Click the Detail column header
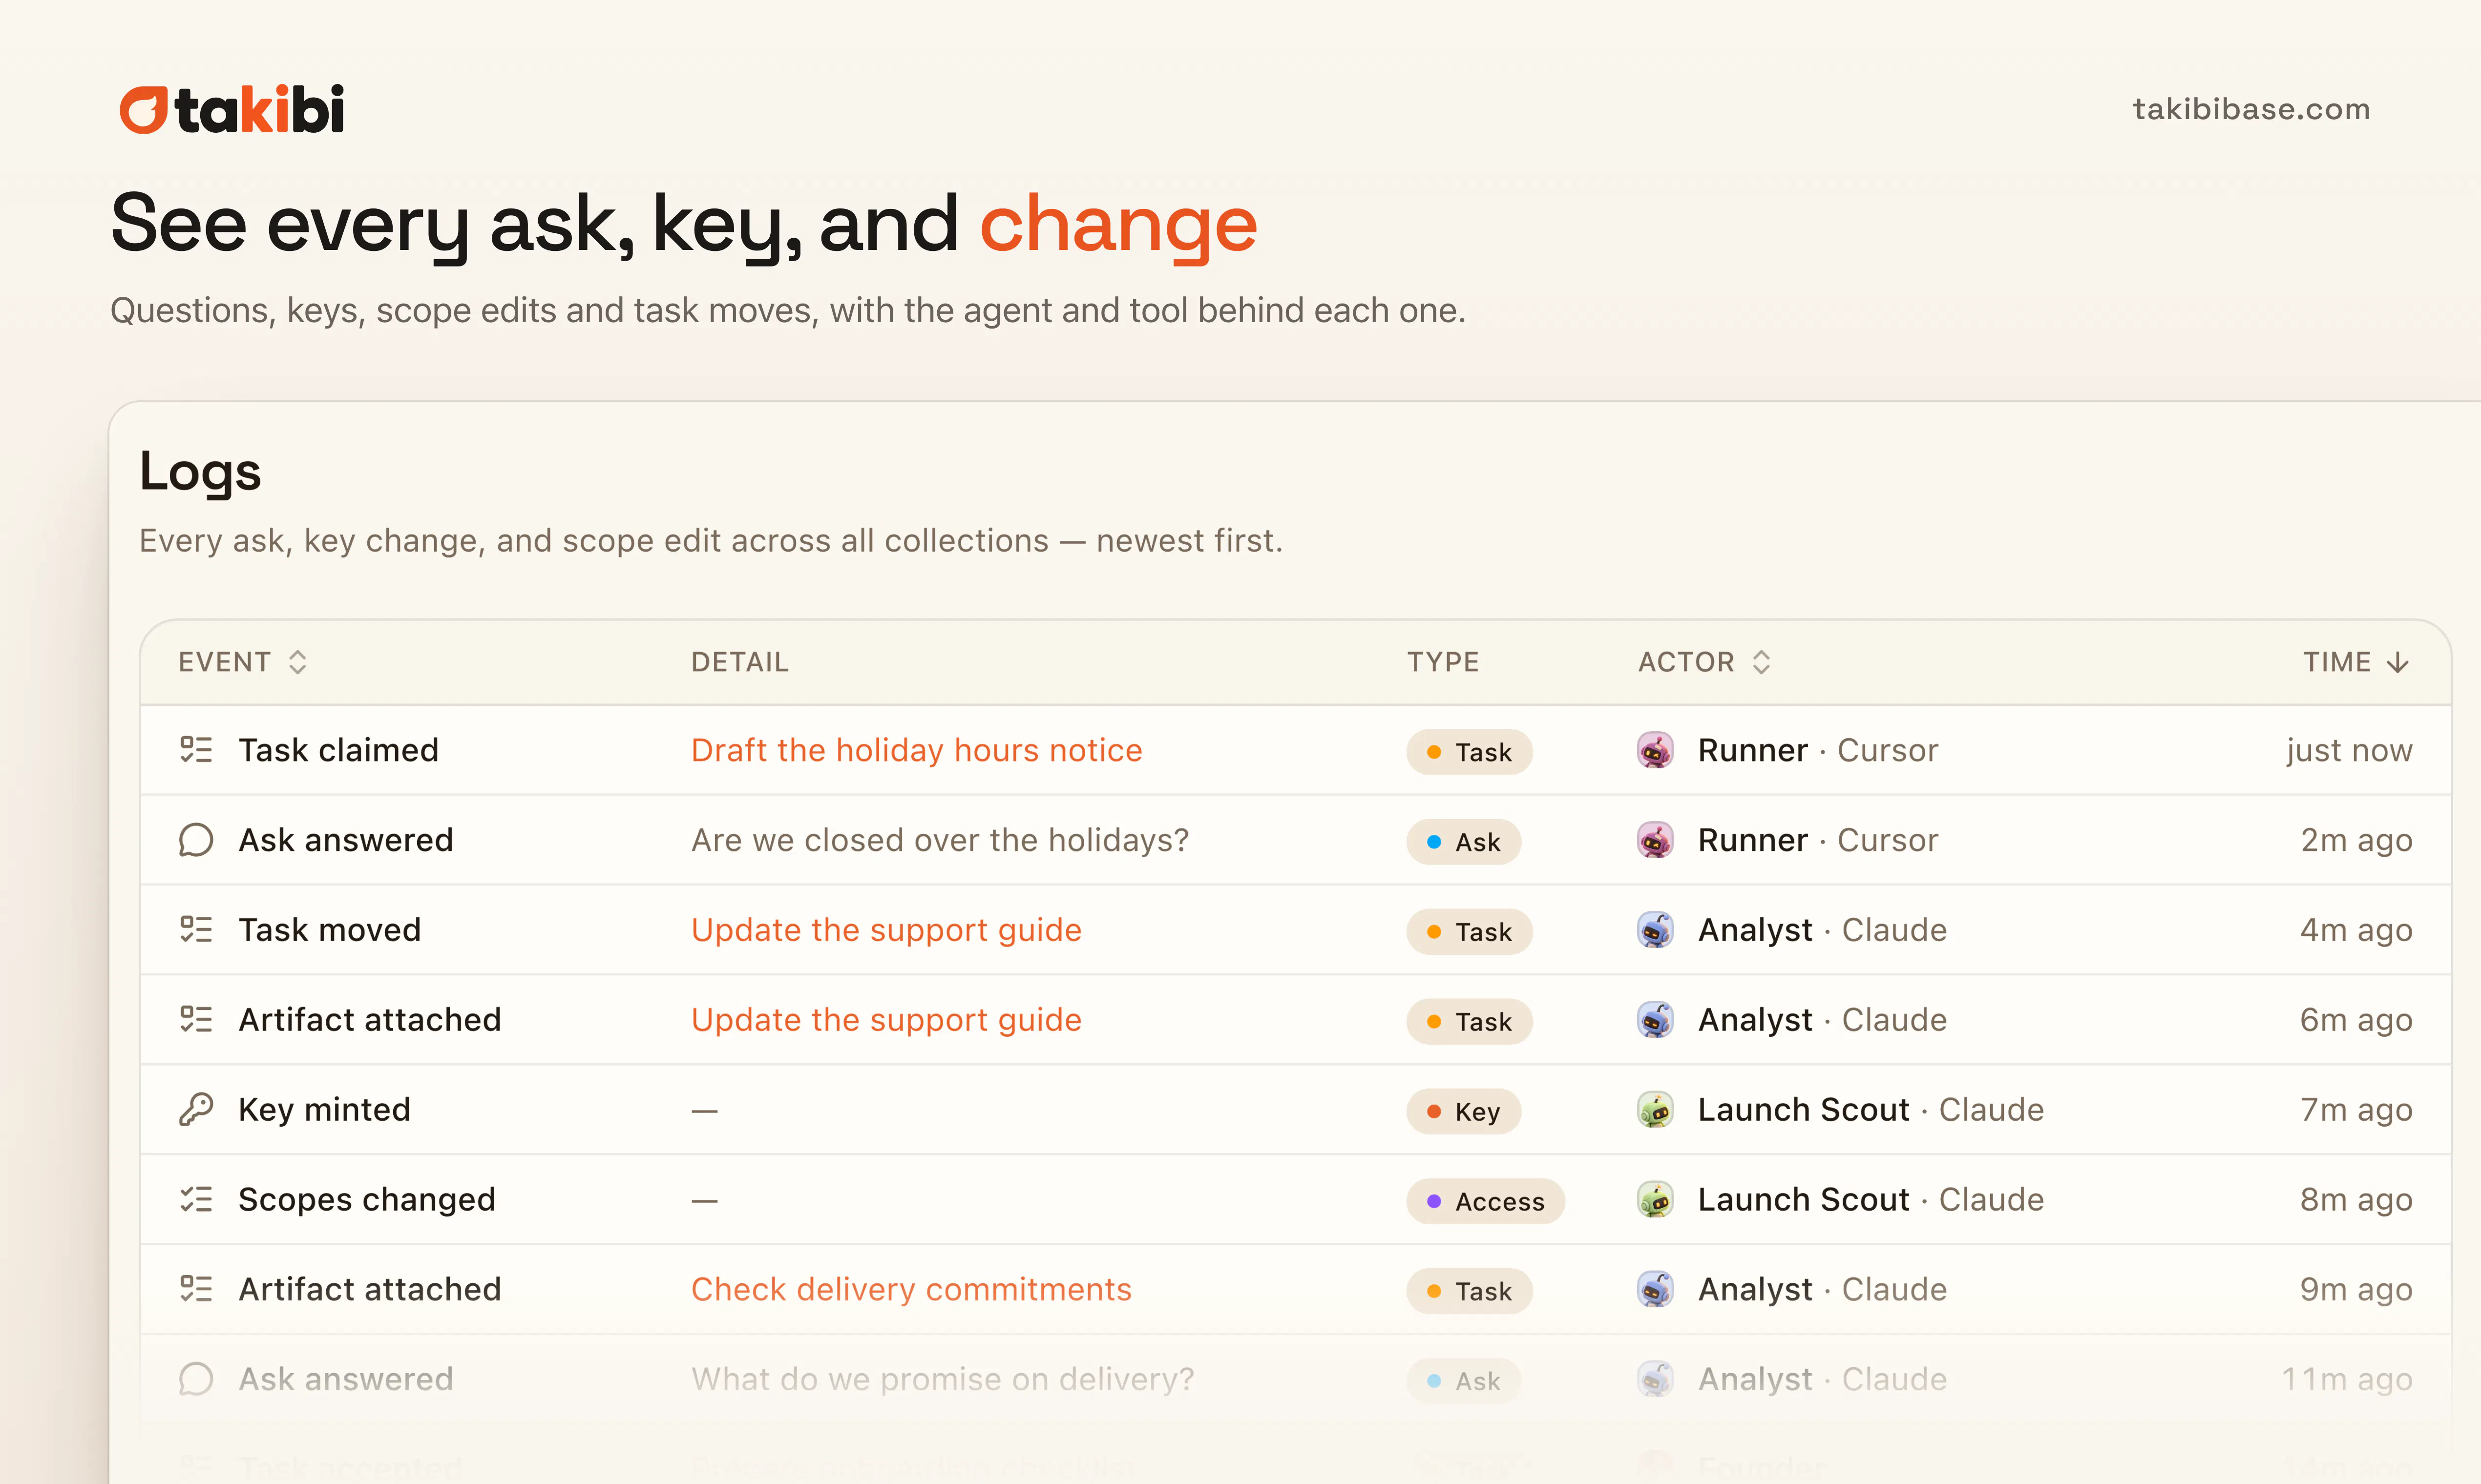This screenshot has height=1484, width=2481. pos(739,662)
